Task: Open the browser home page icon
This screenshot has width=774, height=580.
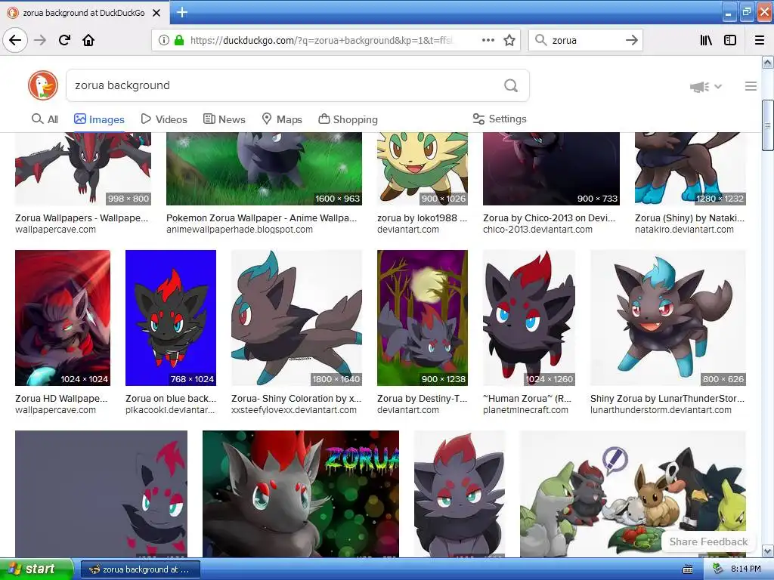Action: coord(88,40)
